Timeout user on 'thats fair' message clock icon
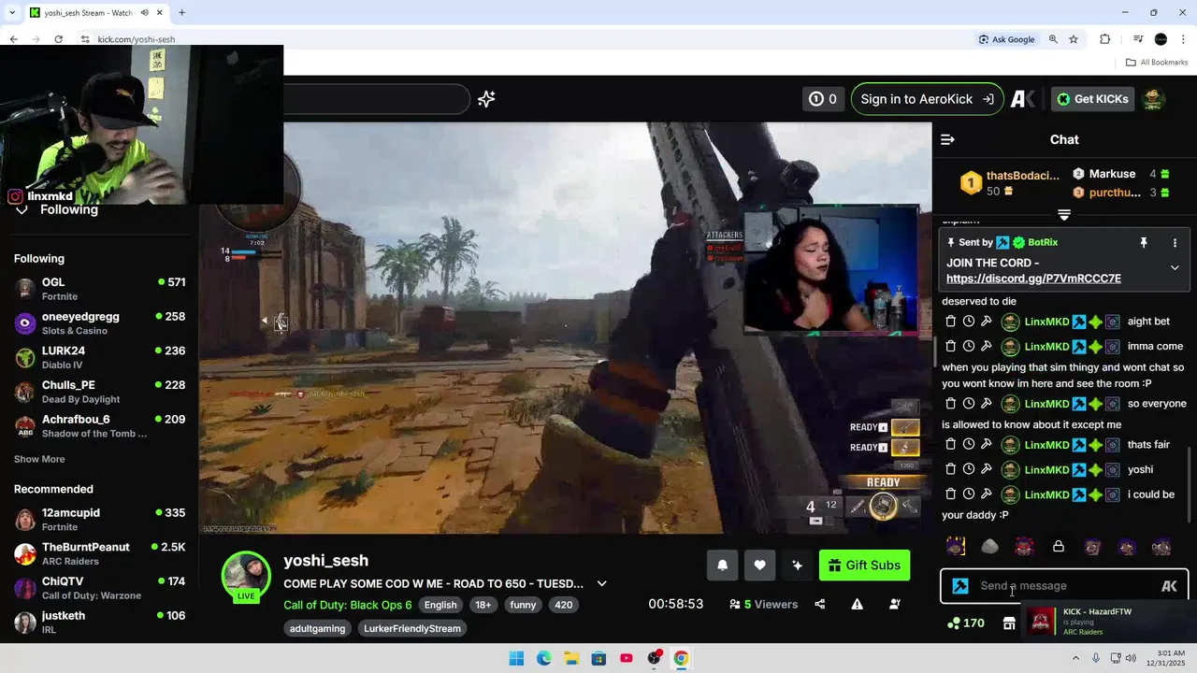The image size is (1197, 673). (969, 445)
